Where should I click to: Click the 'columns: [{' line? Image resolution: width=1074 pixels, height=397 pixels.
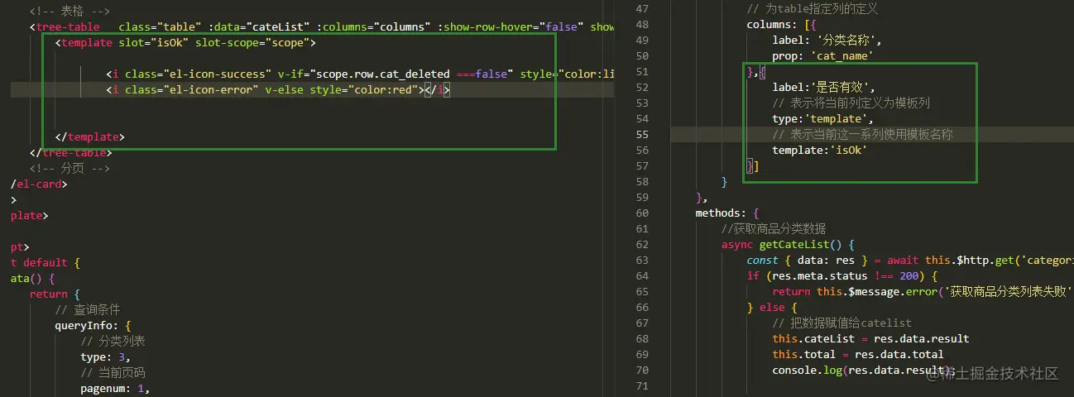[x=782, y=24]
